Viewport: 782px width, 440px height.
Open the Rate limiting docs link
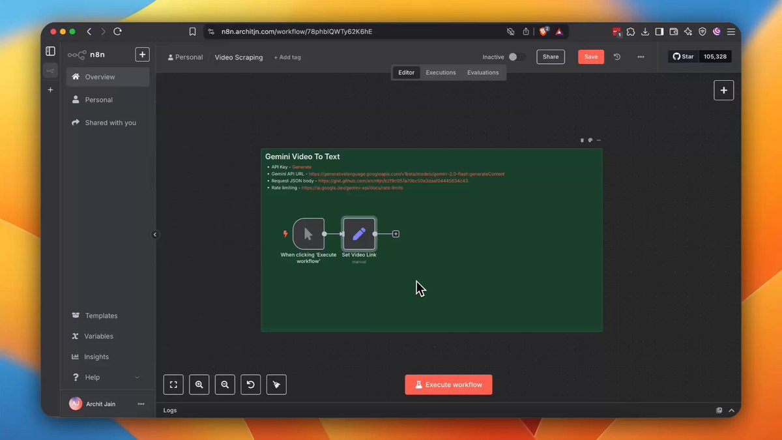pos(352,188)
